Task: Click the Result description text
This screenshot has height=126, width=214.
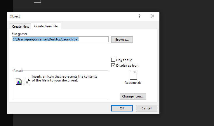Action: 65,79
